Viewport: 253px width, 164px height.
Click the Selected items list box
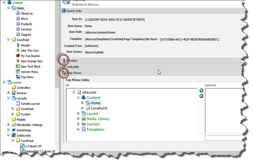(x=225, y=111)
